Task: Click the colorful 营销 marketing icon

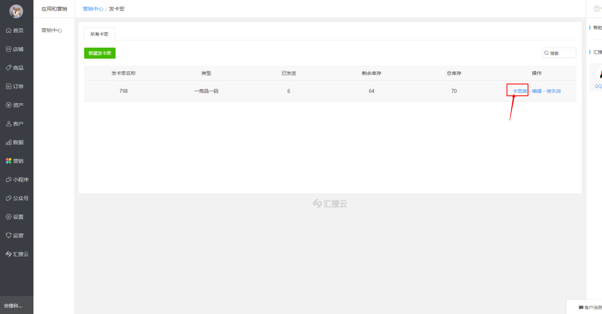Action: [x=9, y=161]
